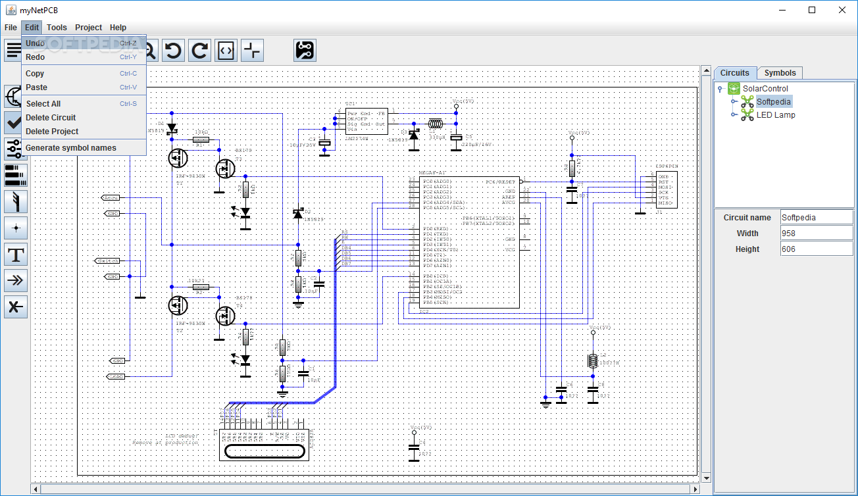858x496 pixels.
Task: Choose Delete Project from the Edit menu
Action: [x=84, y=132]
